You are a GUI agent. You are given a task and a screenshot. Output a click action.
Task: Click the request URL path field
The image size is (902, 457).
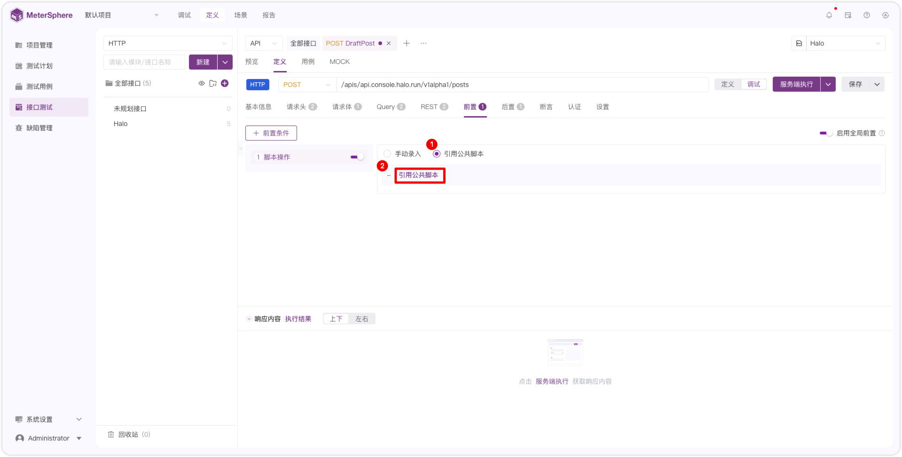(522, 85)
